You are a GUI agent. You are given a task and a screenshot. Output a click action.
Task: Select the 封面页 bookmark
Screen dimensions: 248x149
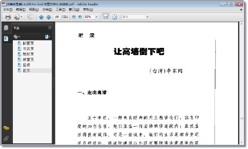click(28, 43)
